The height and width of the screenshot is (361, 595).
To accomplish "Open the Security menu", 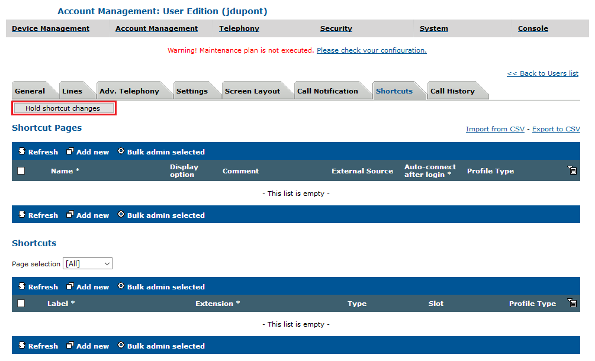I will coord(336,28).
